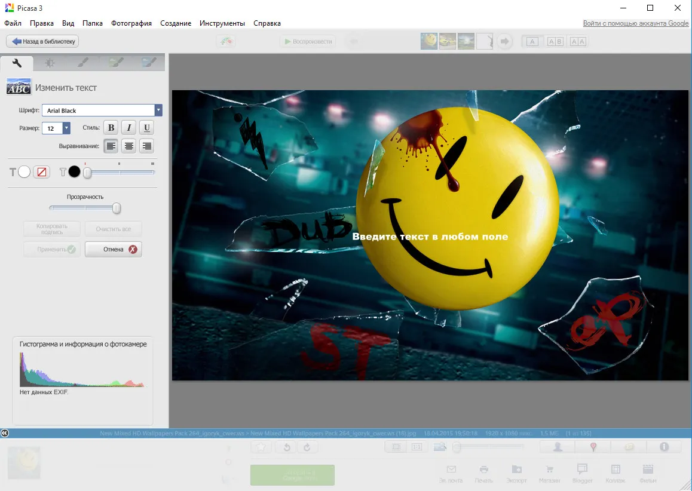Center-align the text
Image resolution: width=692 pixels, height=491 pixels.
[x=129, y=146]
